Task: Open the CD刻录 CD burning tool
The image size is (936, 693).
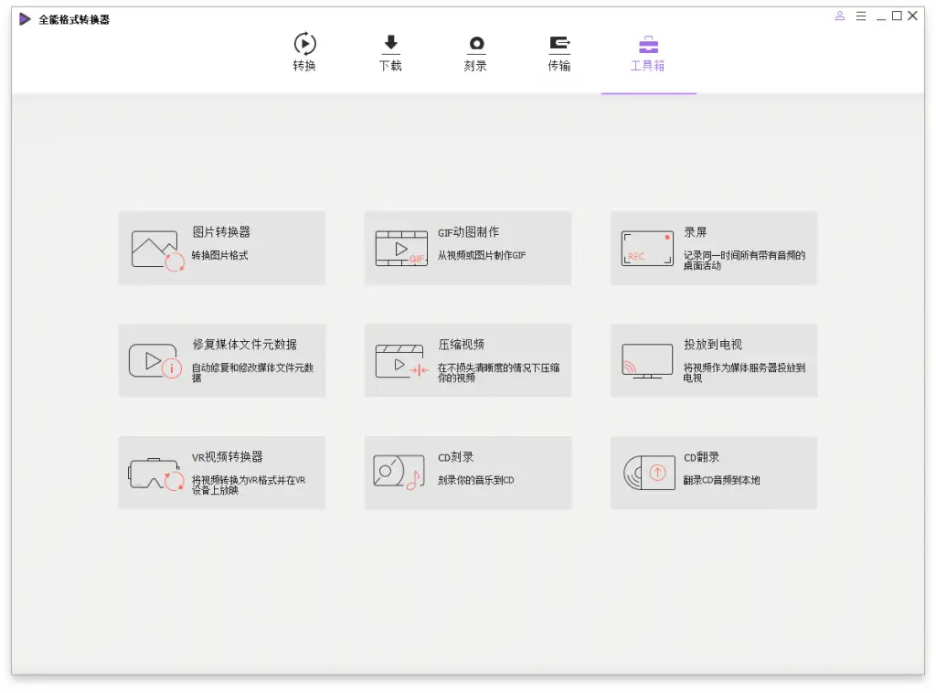Action: (468, 472)
